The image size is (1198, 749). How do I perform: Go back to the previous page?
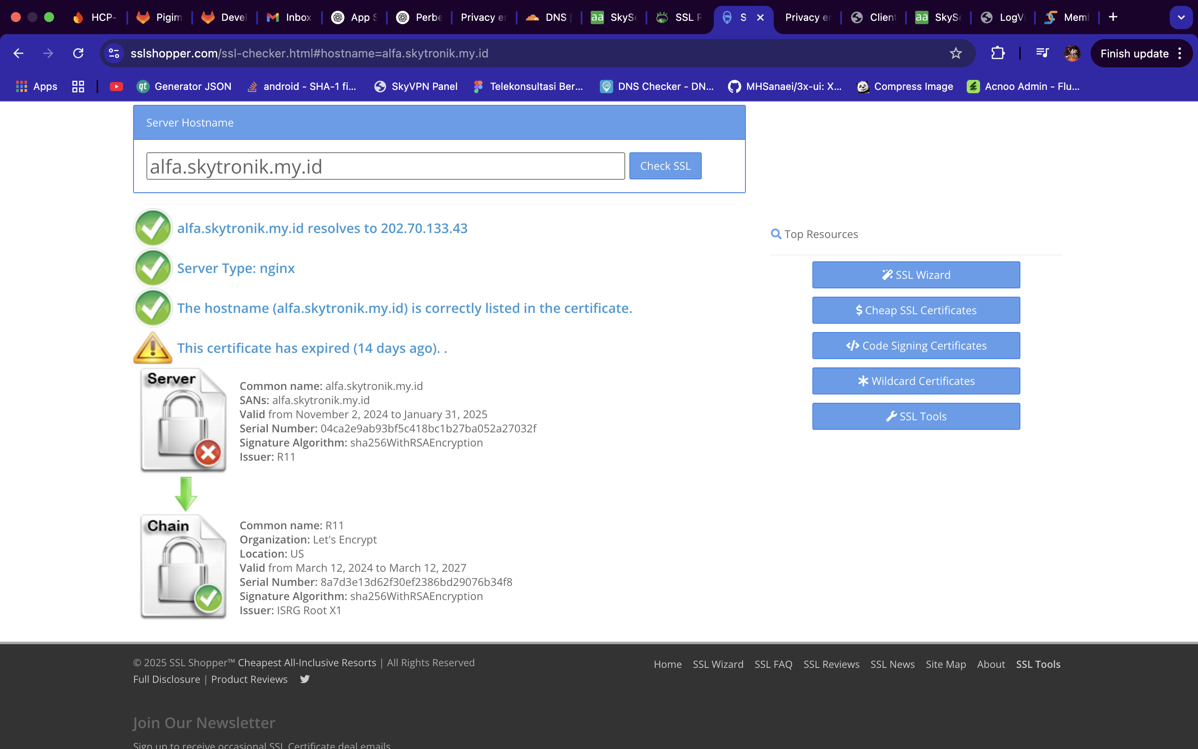point(18,54)
